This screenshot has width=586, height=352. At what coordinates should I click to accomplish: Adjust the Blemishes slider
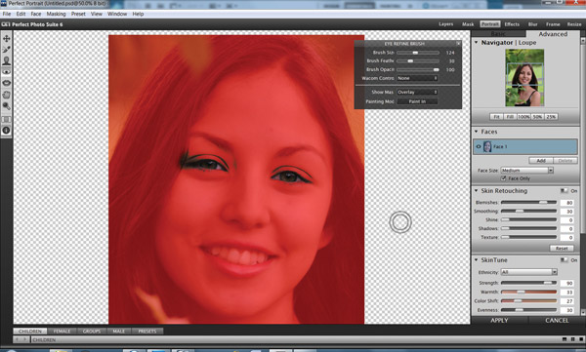tap(528, 202)
